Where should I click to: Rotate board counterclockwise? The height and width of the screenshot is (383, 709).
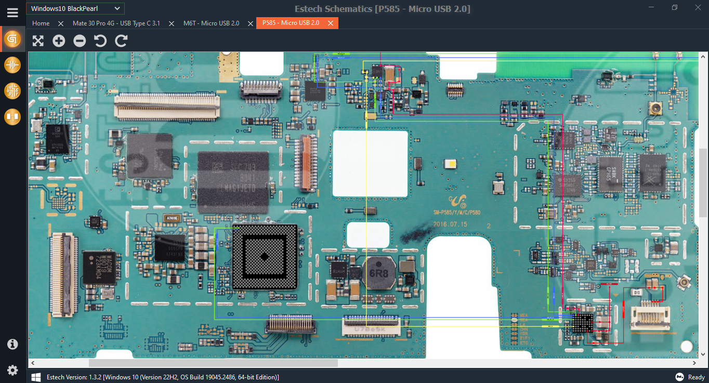point(100,41)
